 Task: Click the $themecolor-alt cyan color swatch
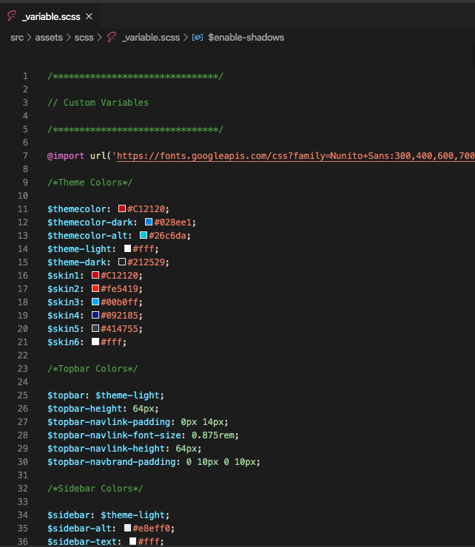pyautogui.click(x=144, y=236)
